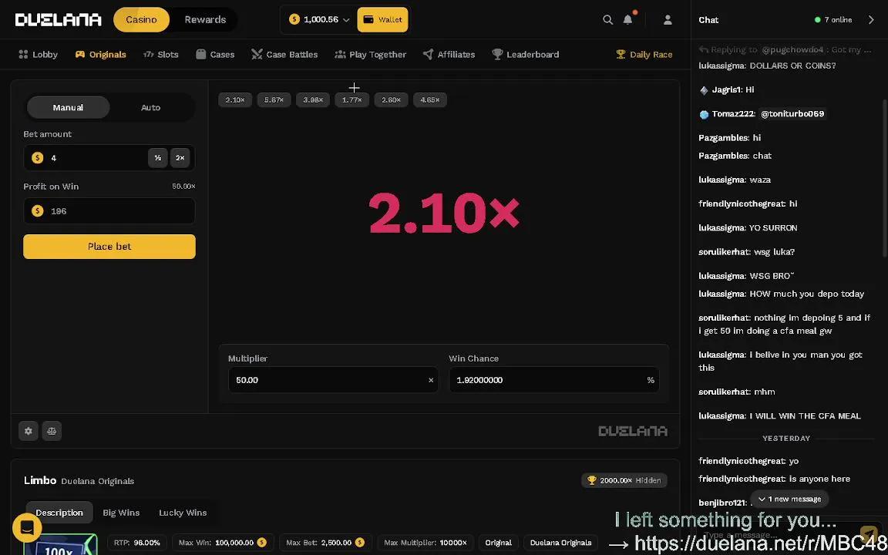Viewport: 888px width, 555px height.
Task: Click the 7 online status indicator
Action: pyautogui.click(x=833, y=20)
